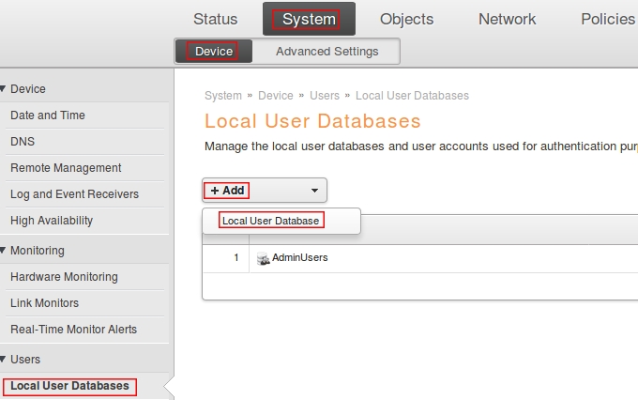
Task: Select Local User Database menu entry
Action: click(x=270, y=221)
